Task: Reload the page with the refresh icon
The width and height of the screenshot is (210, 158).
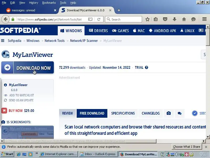Action: 99,19
